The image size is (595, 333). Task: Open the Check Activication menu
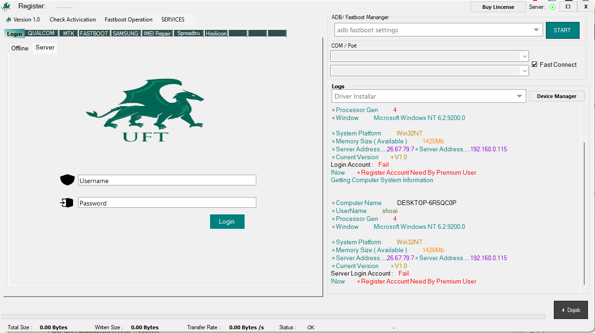click(73, 20)
